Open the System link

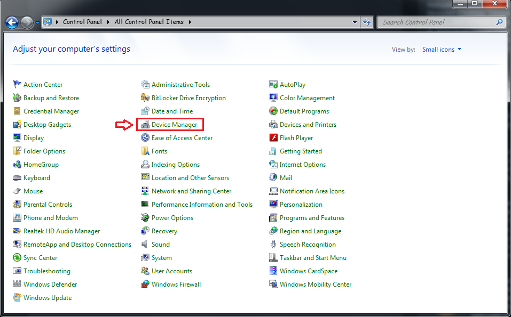click(x=162, y=258)
